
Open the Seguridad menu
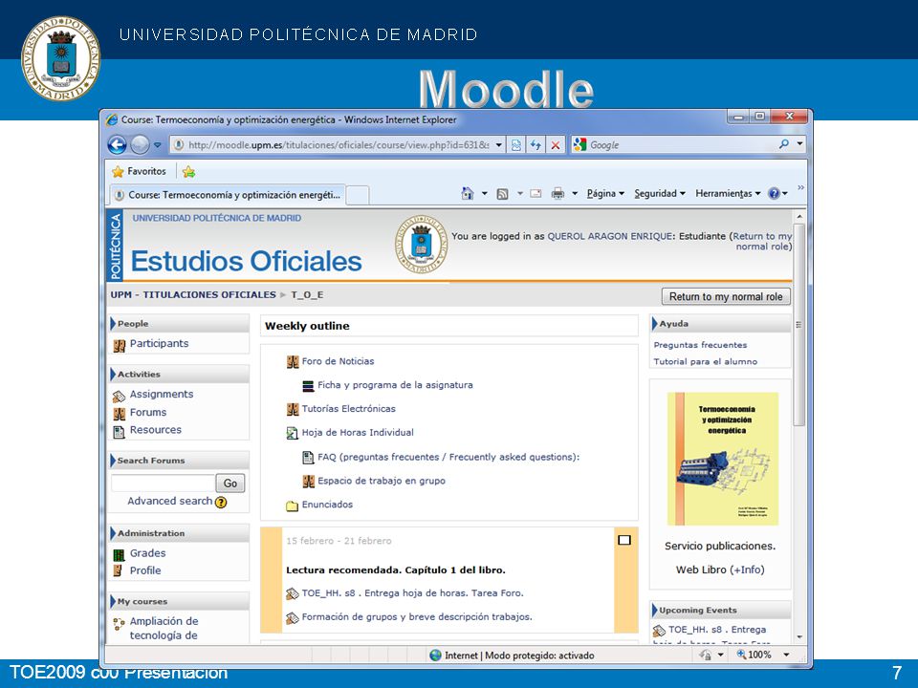[x=660, y=194]
